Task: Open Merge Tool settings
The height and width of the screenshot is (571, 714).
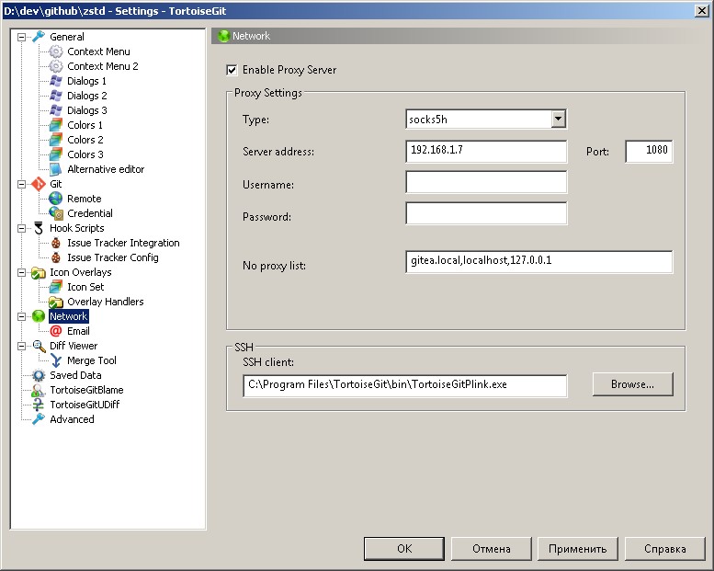Action: click(92, 360)
